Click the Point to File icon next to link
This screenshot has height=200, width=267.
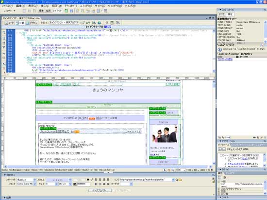177,180
